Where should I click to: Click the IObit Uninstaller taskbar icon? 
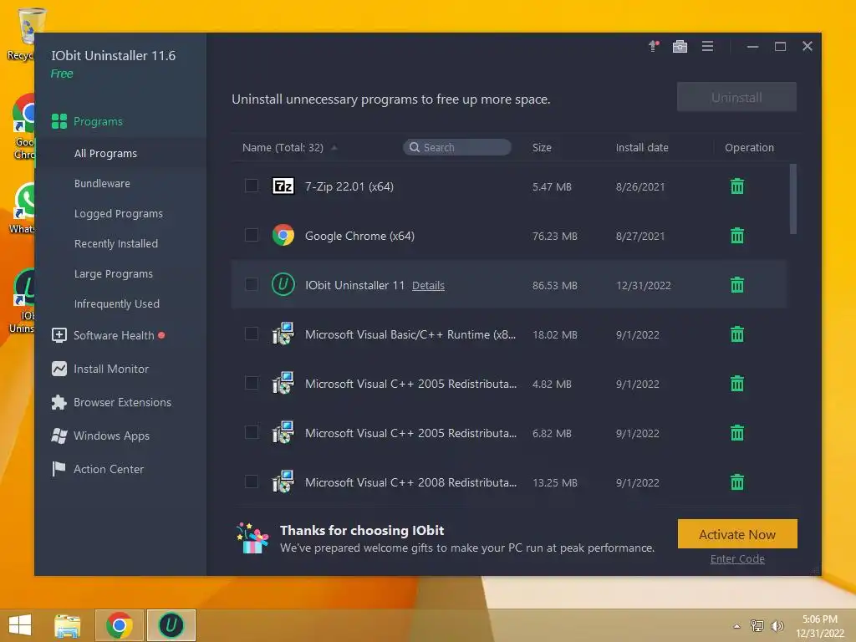pyautogui.click(x=171, y=625)
